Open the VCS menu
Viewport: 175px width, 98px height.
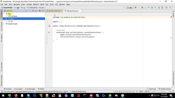56,4
